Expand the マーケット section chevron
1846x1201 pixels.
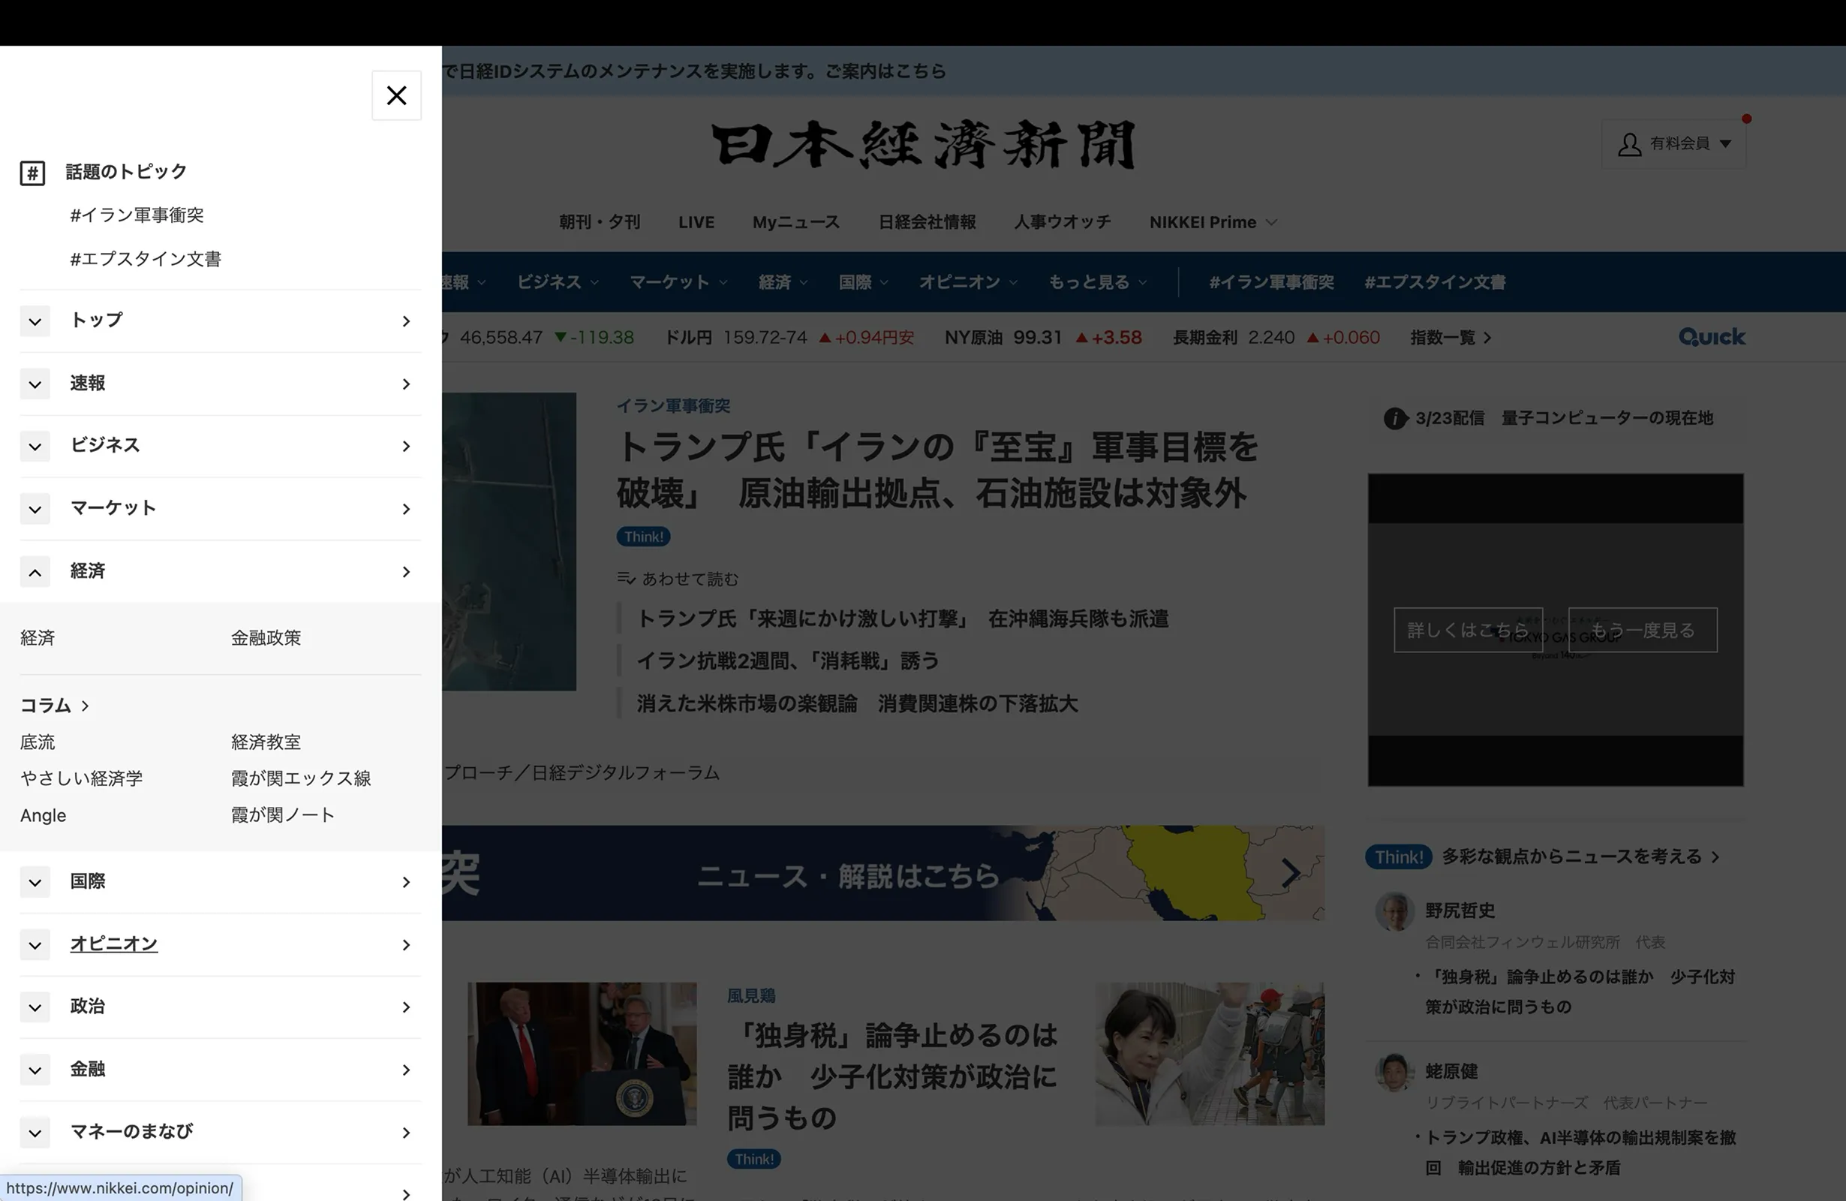pos(35,509)
